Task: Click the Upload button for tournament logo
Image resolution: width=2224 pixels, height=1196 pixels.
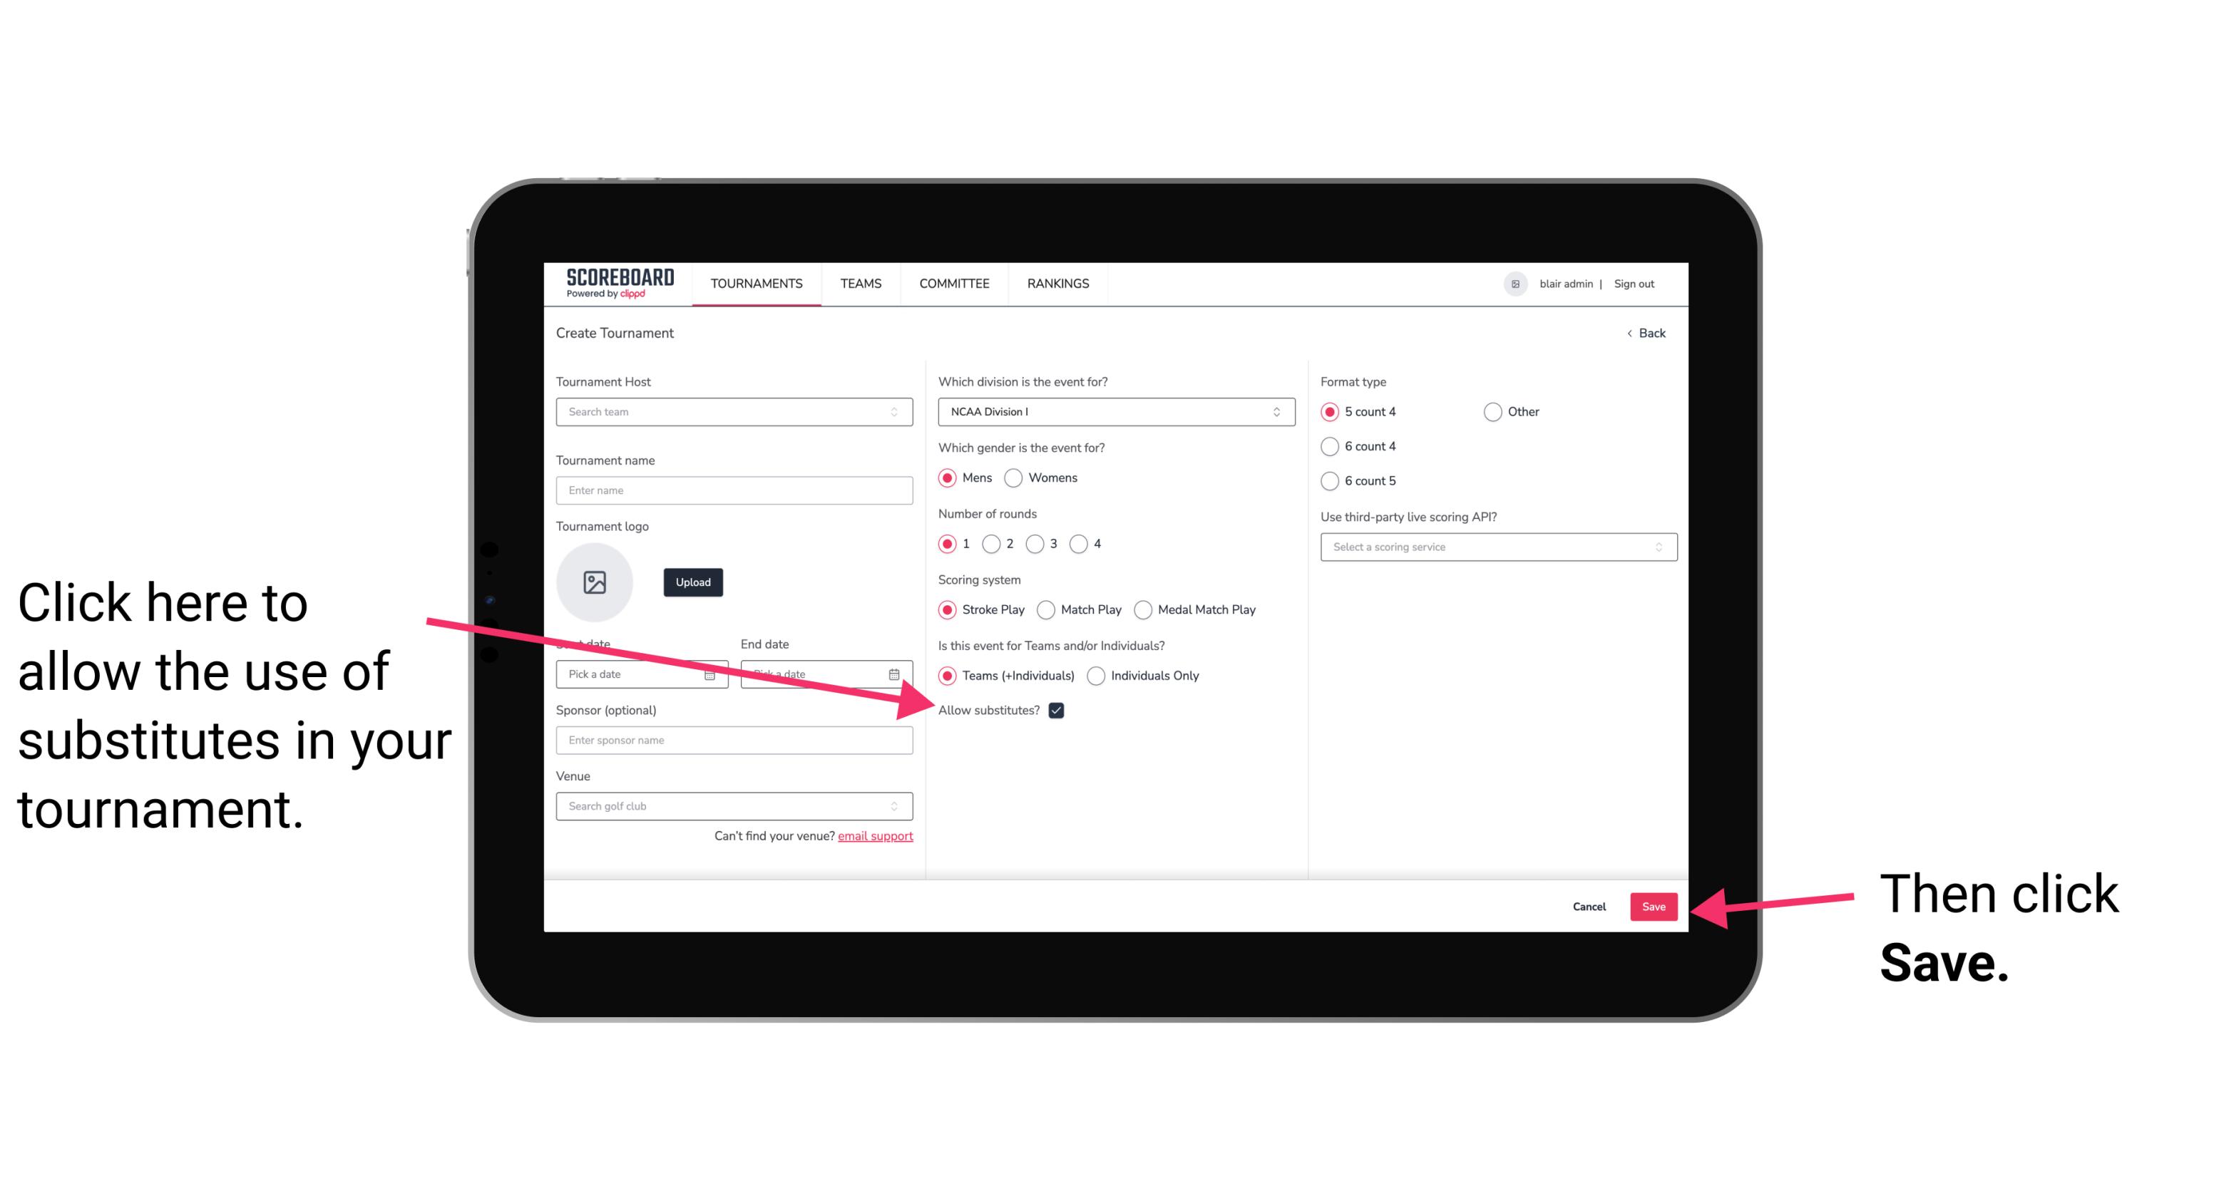Action: pyautogui.click(x=692, y=579)
